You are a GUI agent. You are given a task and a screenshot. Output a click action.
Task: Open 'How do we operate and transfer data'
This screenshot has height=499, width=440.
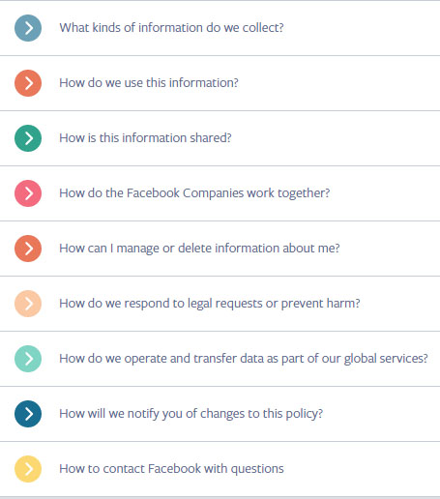[244, 359]
